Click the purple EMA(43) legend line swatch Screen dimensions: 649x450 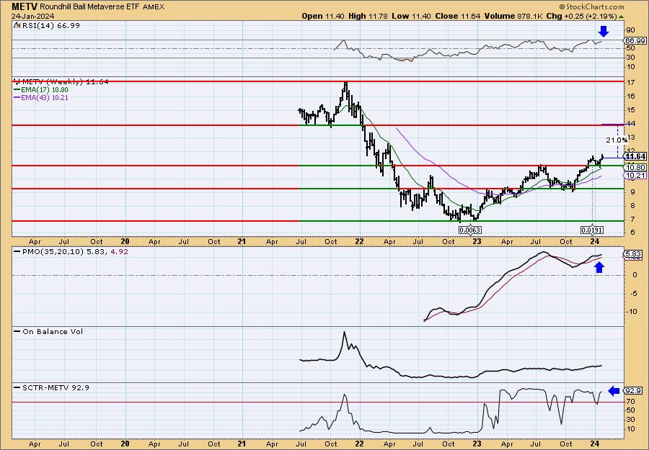click(17, 98)
